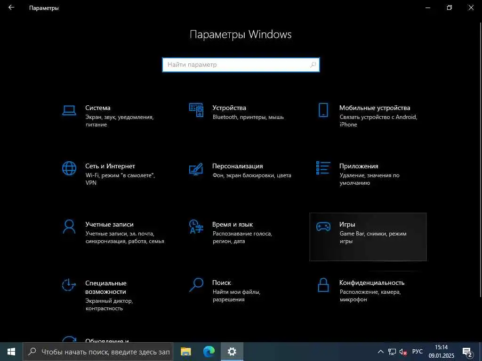Open the Поиск magnifier icon
Image resolution: width=482 pixels, height=361 pixels.
click(196, 285)
